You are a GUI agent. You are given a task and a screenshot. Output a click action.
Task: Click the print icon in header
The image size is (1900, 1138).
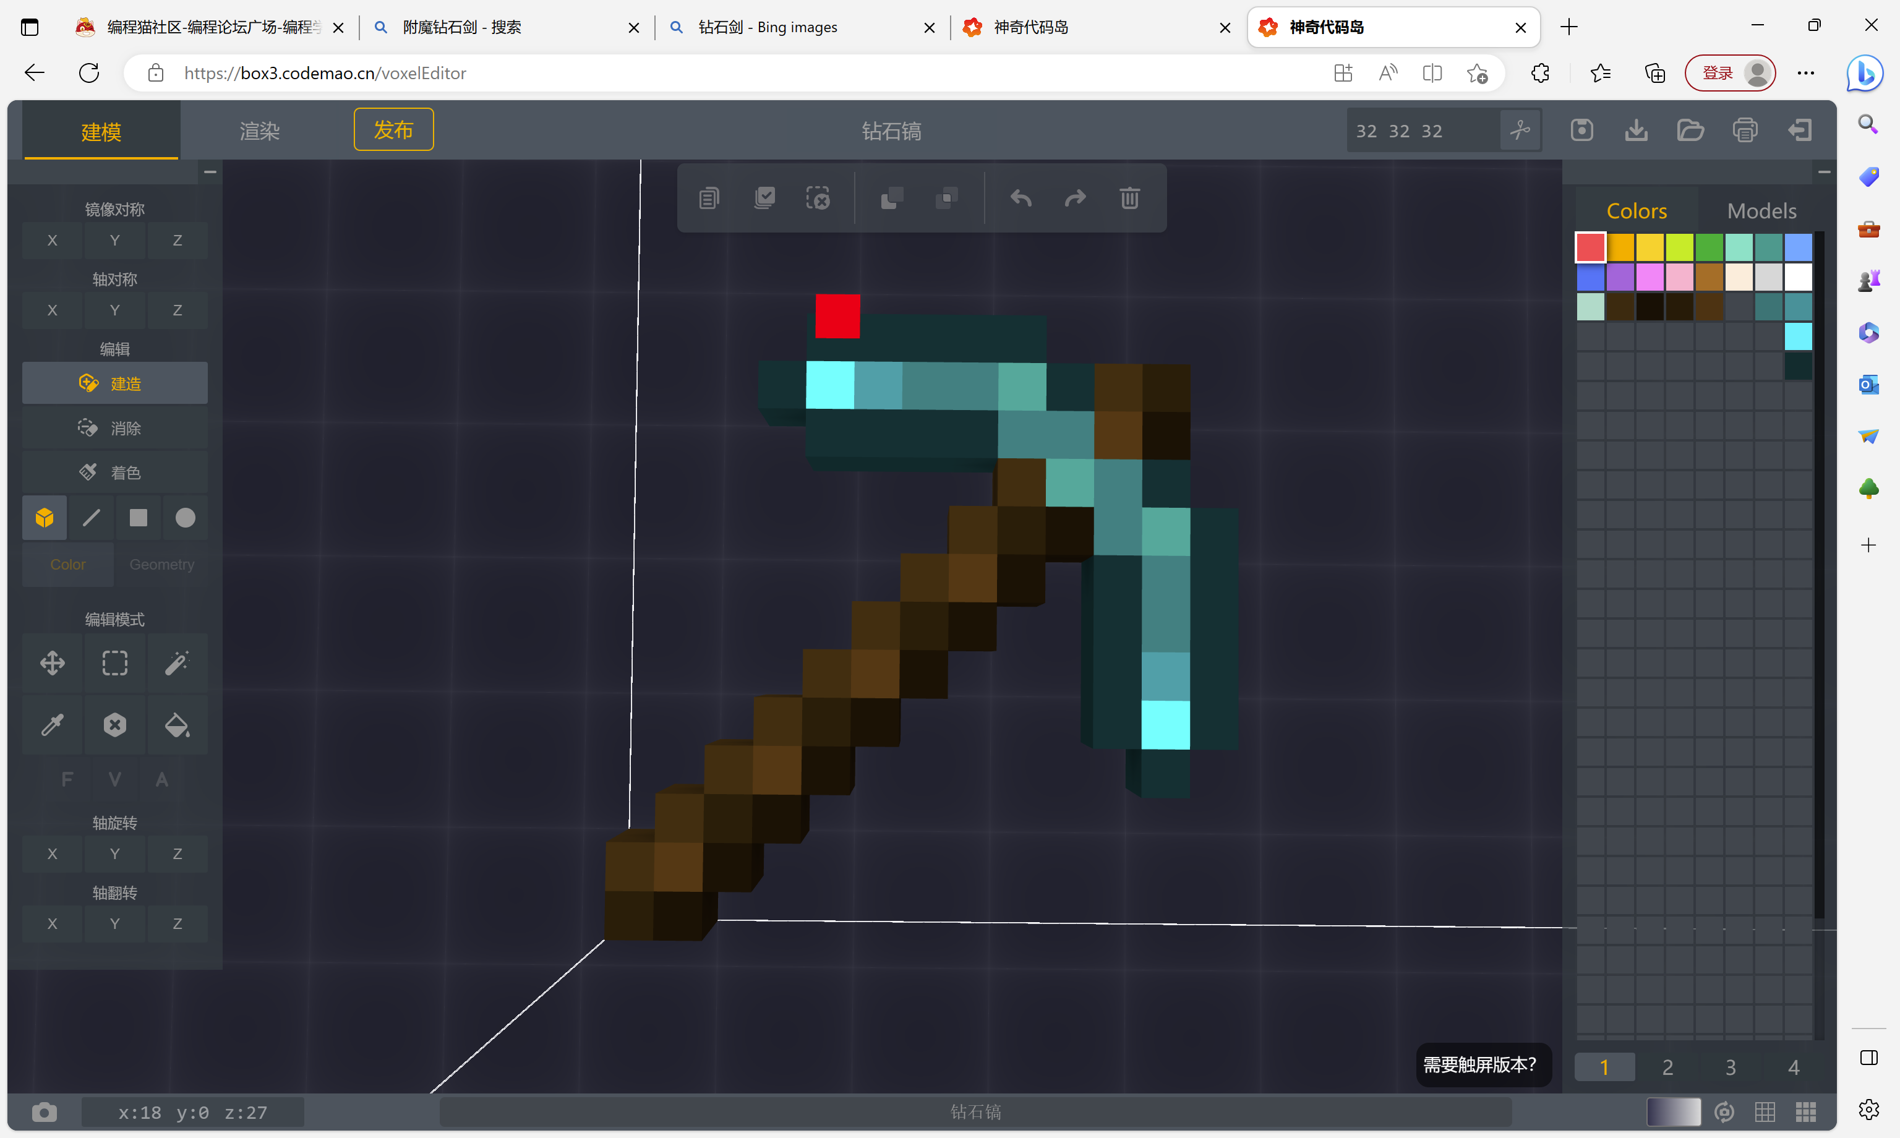pos(1745,130)
